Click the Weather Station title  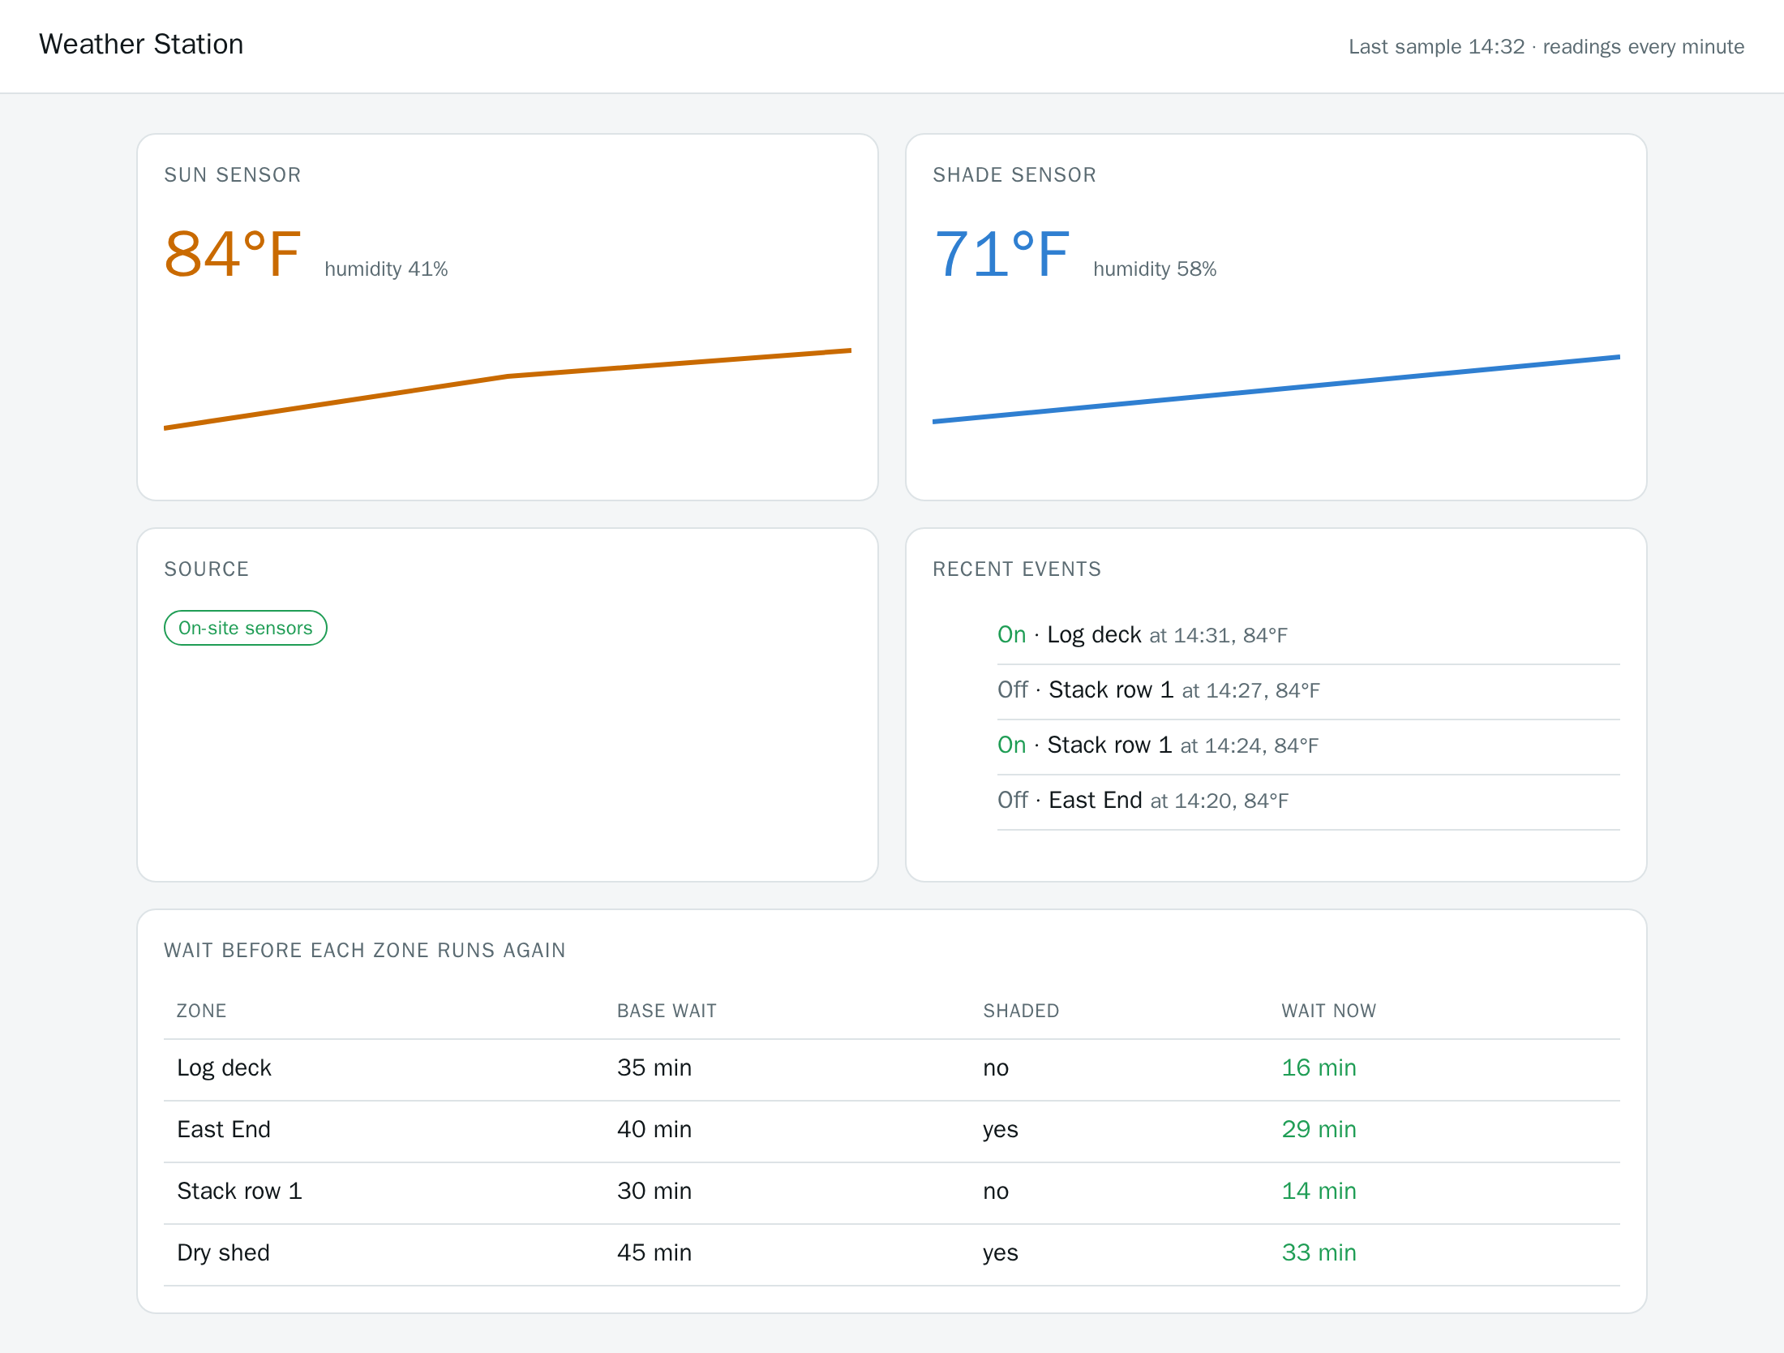click(141, 45)
